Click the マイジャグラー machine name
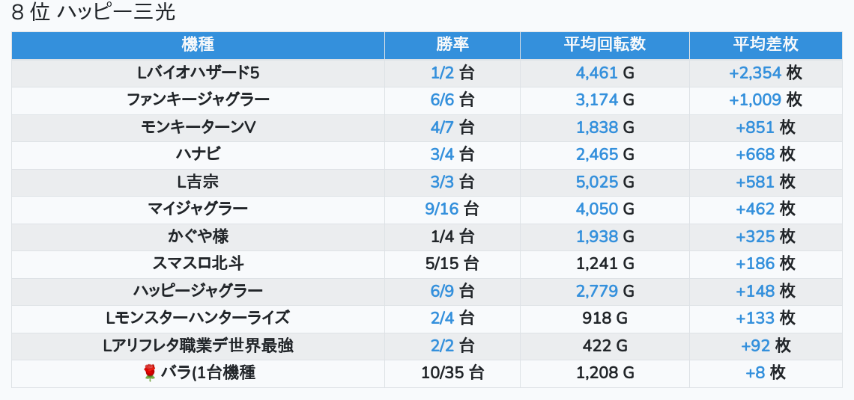Screen dimensions: 854x400 (198, 209)
